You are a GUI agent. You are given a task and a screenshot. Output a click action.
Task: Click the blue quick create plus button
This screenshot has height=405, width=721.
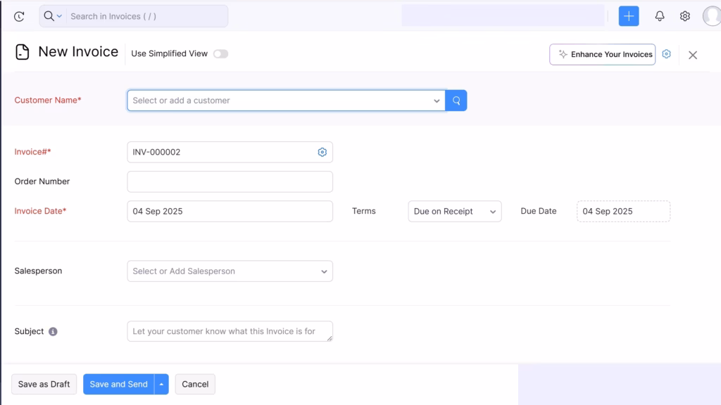pos(629,16)
